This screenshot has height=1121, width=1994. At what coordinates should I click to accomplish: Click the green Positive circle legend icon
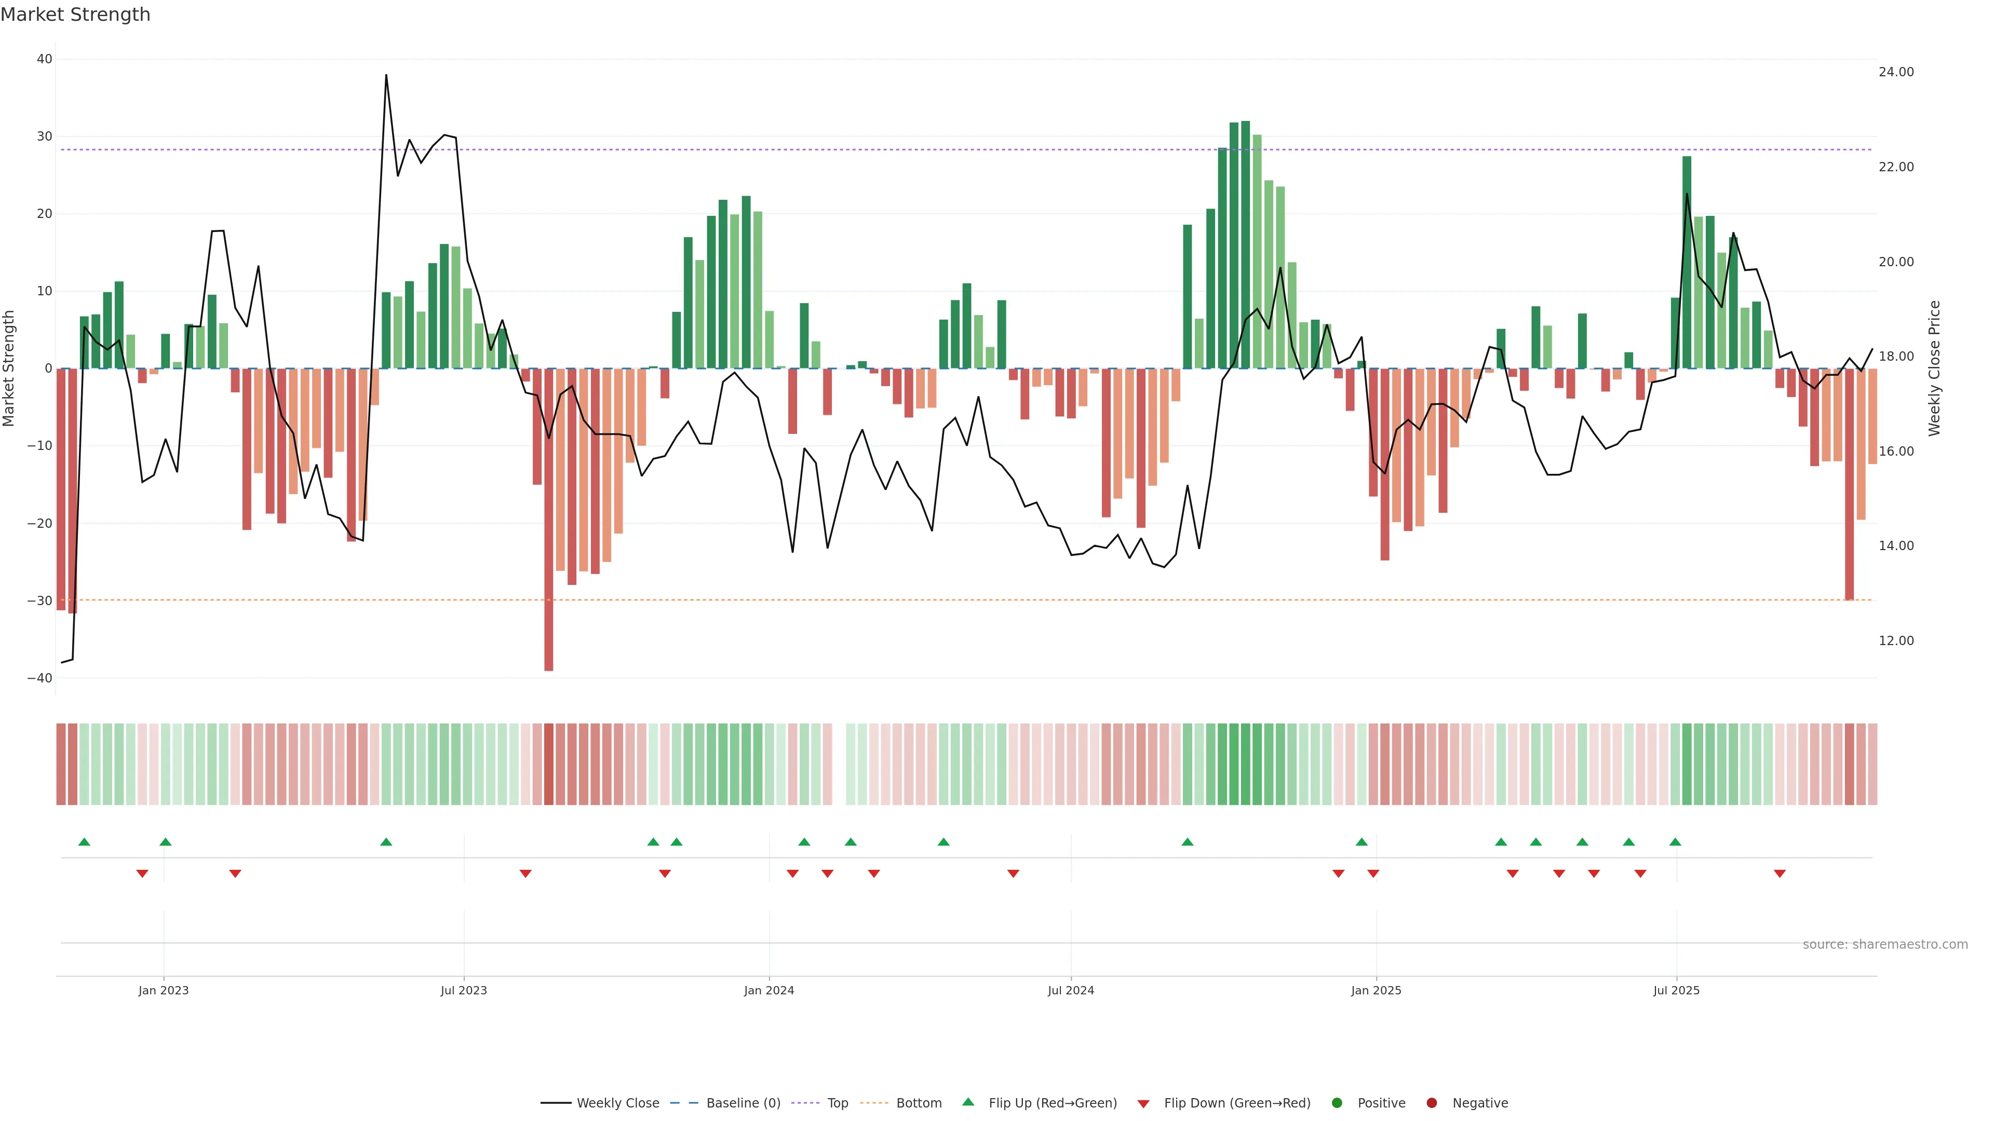(1337, 1102)
